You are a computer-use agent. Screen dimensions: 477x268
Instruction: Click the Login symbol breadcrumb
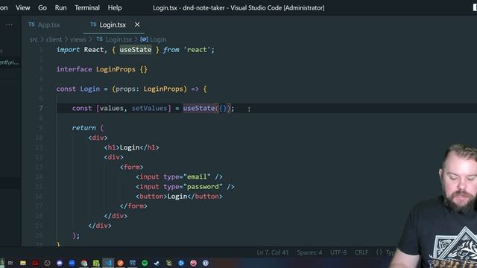click(158, 39)
